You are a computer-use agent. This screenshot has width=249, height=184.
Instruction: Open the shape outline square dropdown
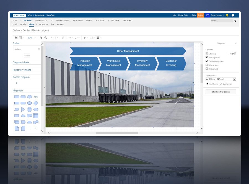click(x=92, y=38)
